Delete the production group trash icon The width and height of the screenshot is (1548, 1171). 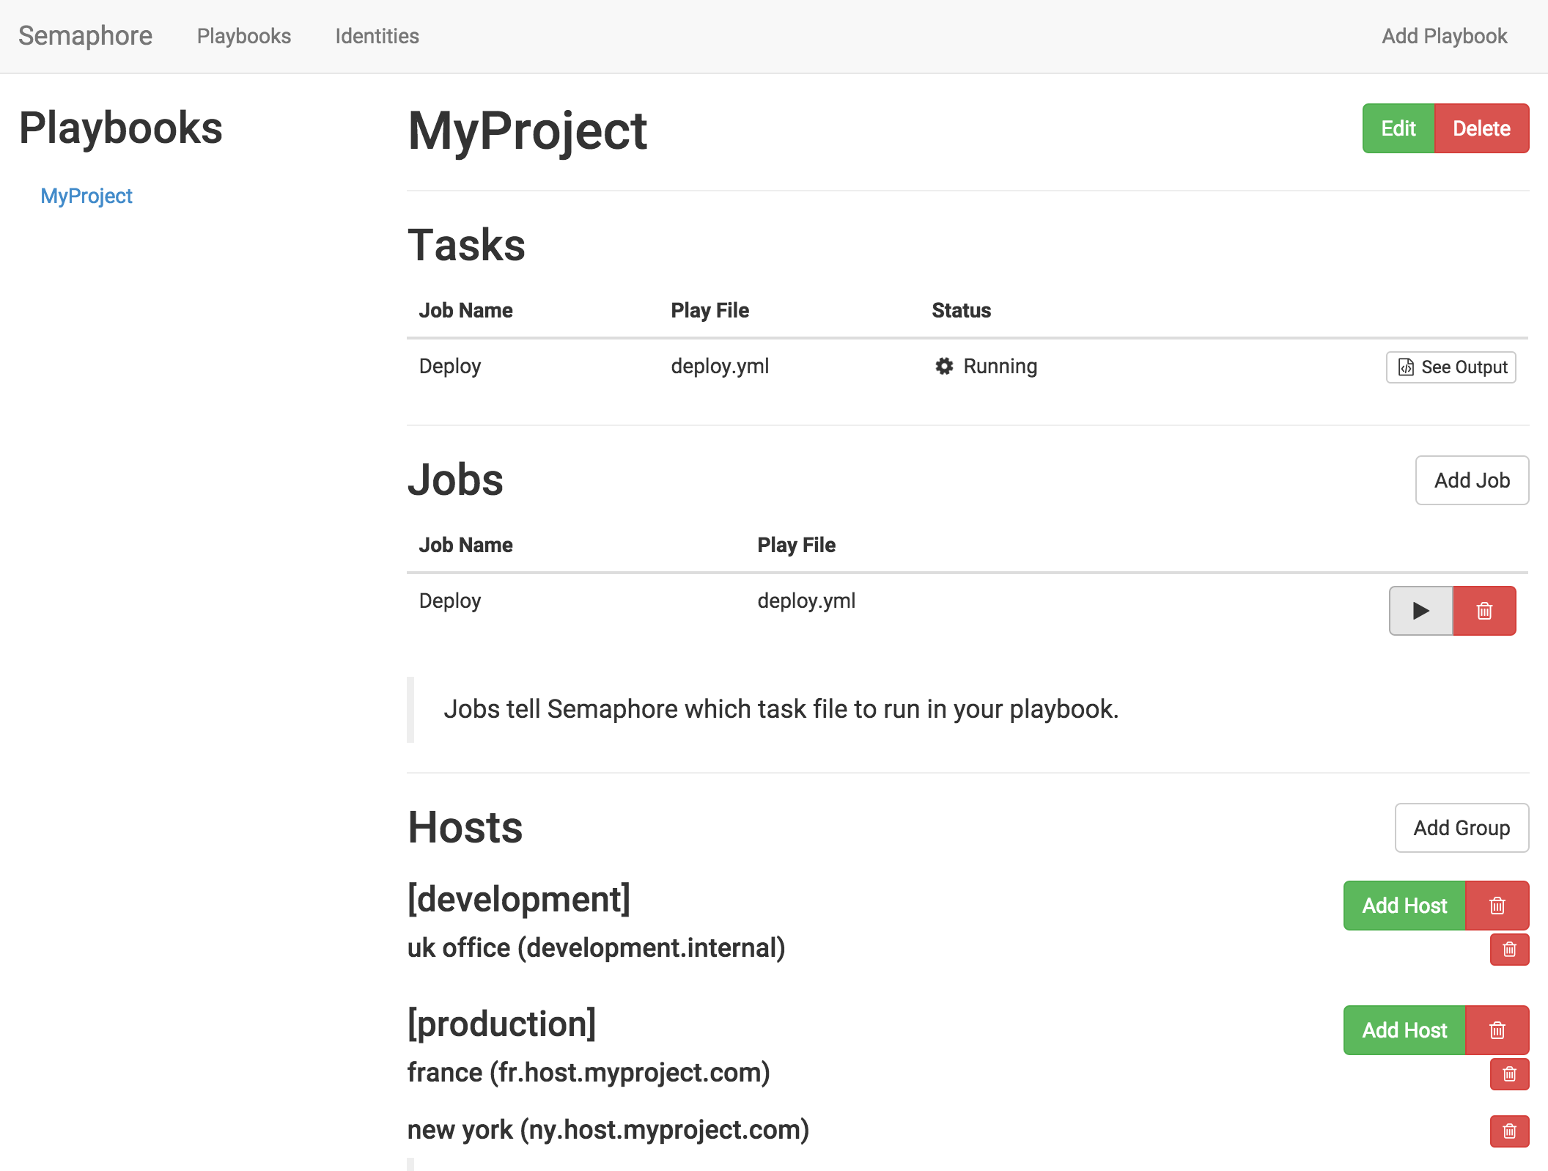[1497, 1030]
